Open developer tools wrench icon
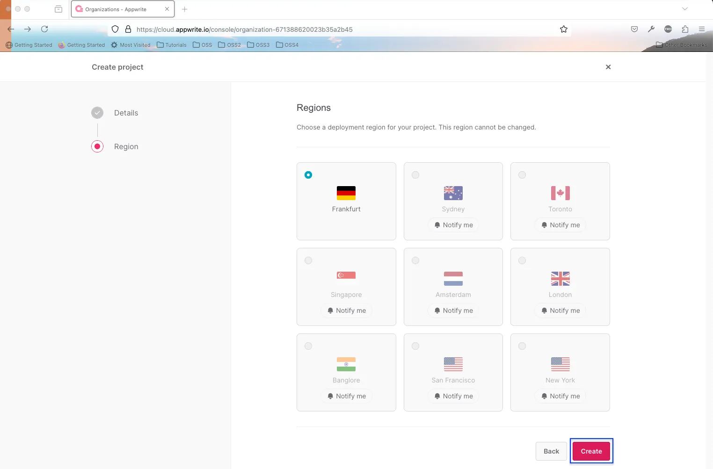 pyautogui.click(x=651, y=29)
